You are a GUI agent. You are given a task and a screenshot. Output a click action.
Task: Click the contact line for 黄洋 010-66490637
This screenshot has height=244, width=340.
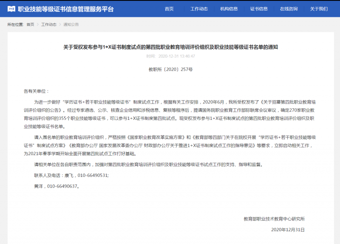point(57,186)
